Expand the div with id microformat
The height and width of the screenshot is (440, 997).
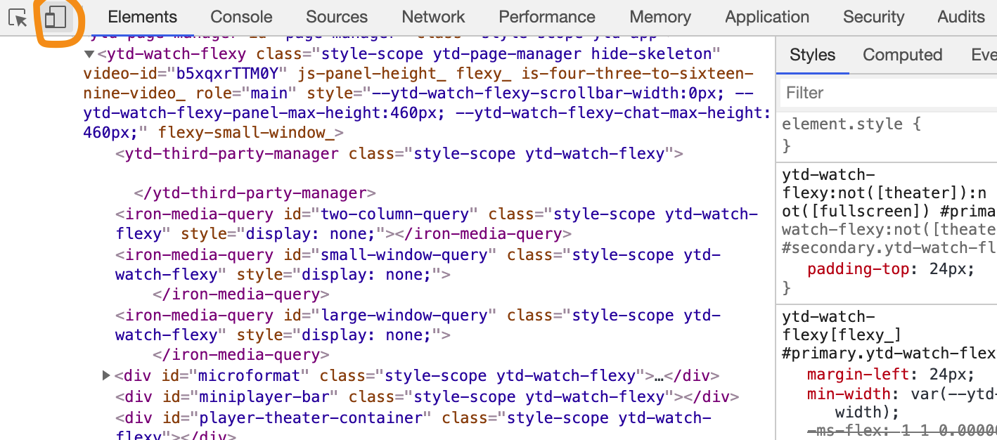[x=107, y=376]
